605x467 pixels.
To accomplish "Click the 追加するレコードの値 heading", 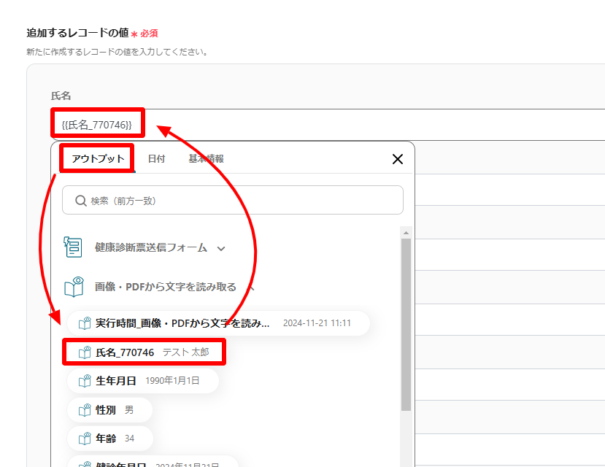I will [77, 33].
